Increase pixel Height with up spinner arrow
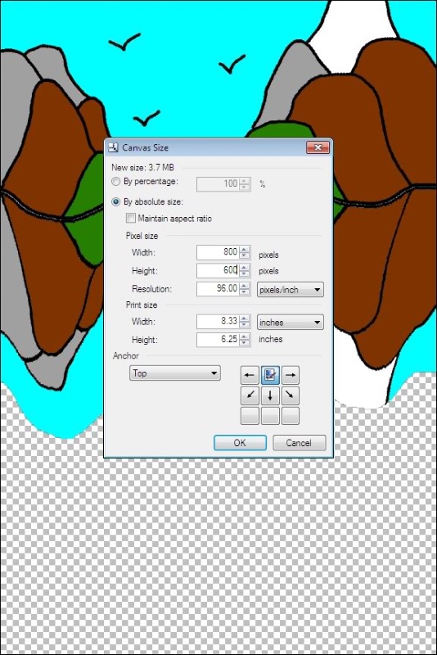Screen dimensions: 437x655 point(245,268)
